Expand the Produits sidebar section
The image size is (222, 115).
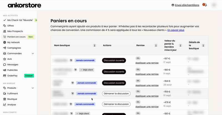tap(33, 88)
